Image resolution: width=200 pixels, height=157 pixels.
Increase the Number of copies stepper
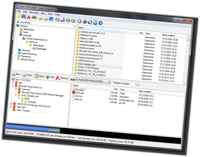point(138,84)
